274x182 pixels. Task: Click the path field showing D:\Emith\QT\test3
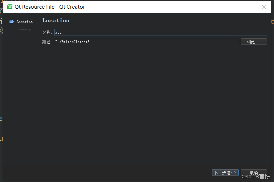point(147,42)
